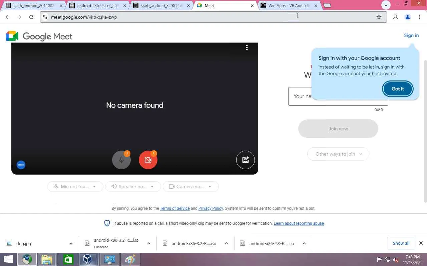Open the three-dot options in video preview
Viewport: 427px width, 266px height.
click(247, 48)
